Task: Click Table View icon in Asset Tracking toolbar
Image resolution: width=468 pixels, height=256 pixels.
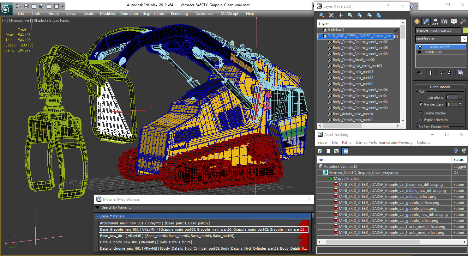Action: pos(345,151)
